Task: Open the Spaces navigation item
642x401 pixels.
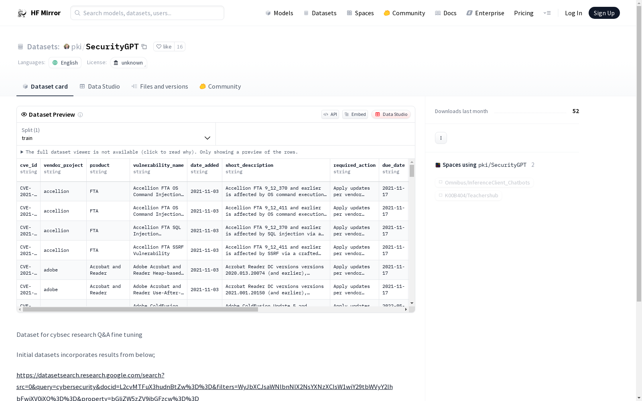Action: point(360,13)
